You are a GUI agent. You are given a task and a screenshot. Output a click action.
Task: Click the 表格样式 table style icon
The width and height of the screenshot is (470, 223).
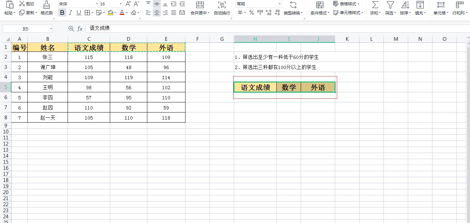coord(336,4)
